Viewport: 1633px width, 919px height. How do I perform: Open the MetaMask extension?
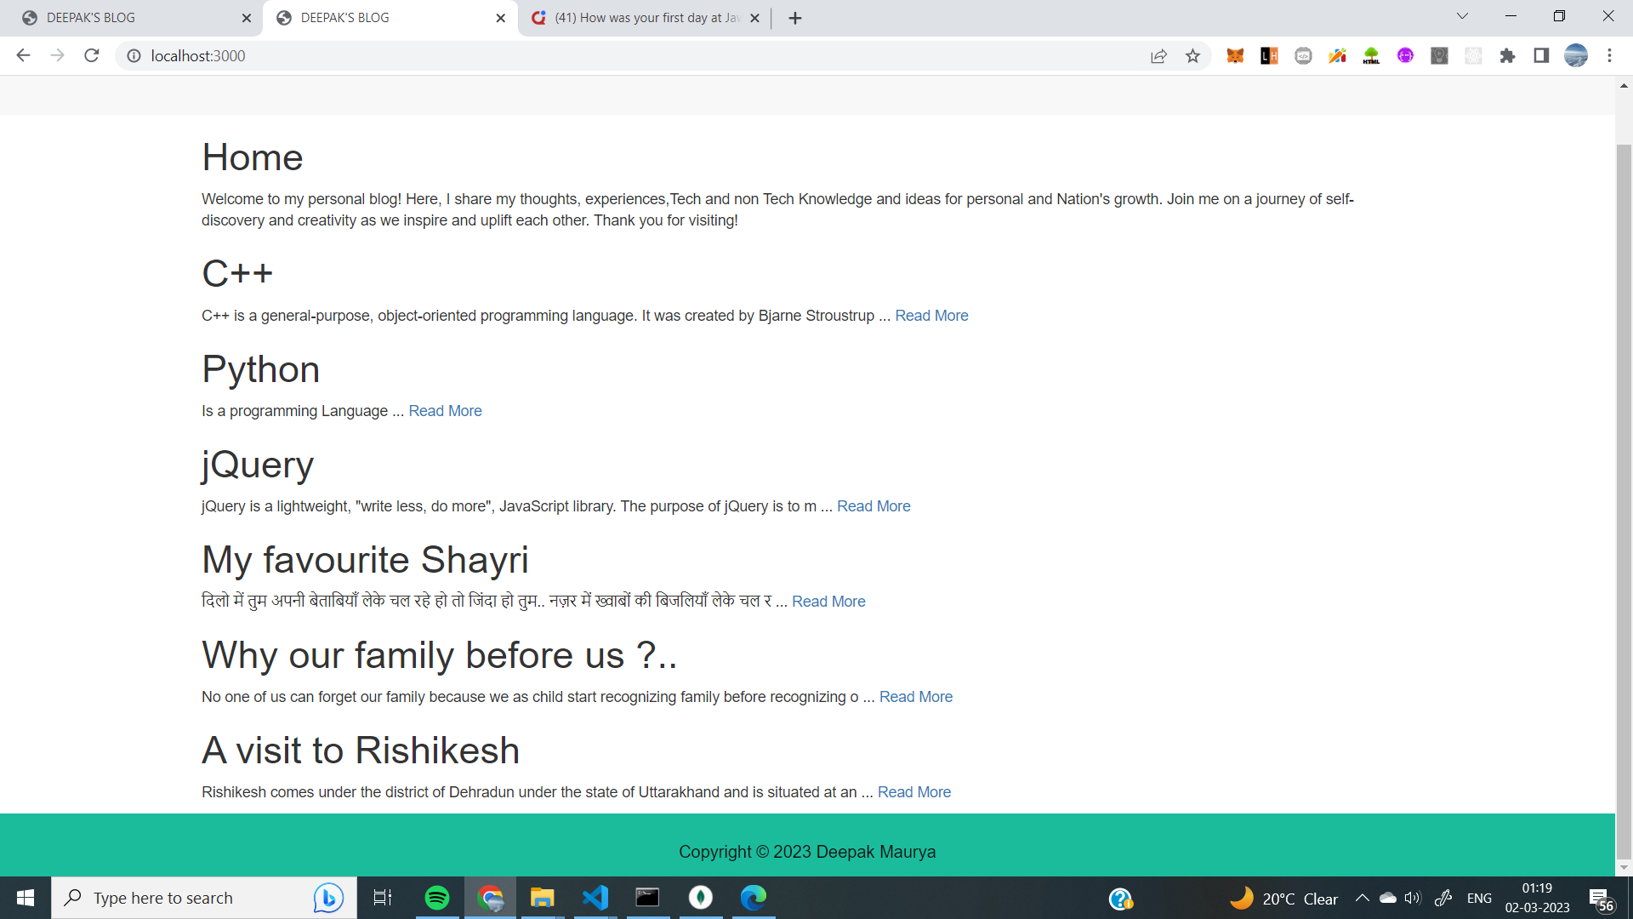point(1235,55)
